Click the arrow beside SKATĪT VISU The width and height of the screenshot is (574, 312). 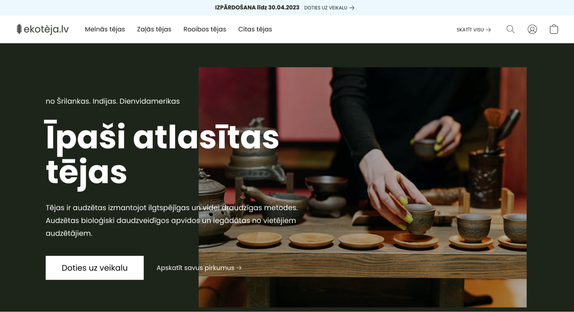[488, 29]
